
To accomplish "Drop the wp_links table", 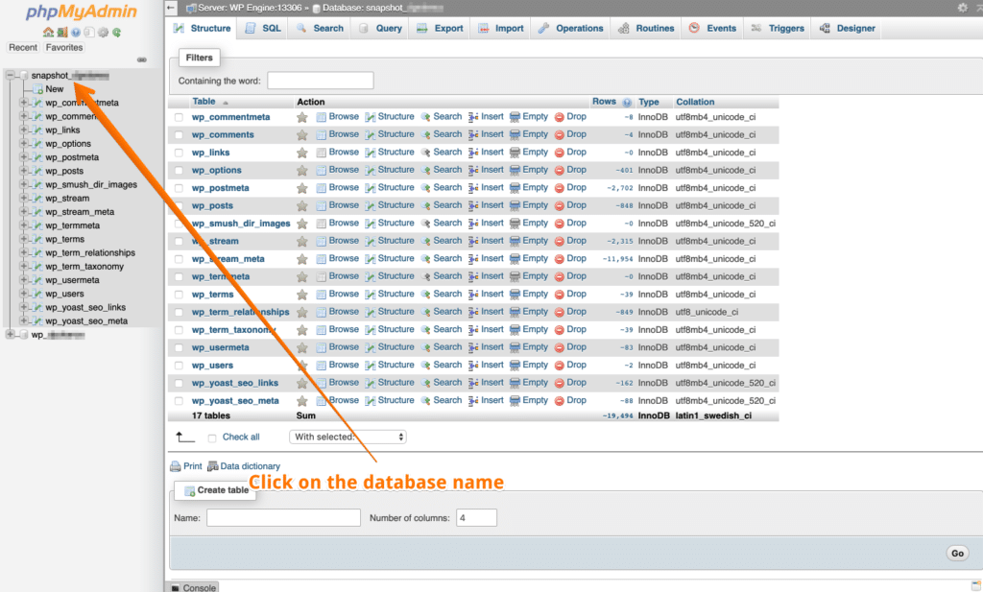I will (x=573, y=152).
